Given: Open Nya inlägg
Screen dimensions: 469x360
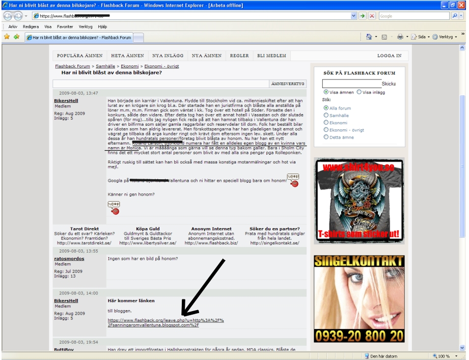Looking at the screenshot, I should [x=168, y=56].
